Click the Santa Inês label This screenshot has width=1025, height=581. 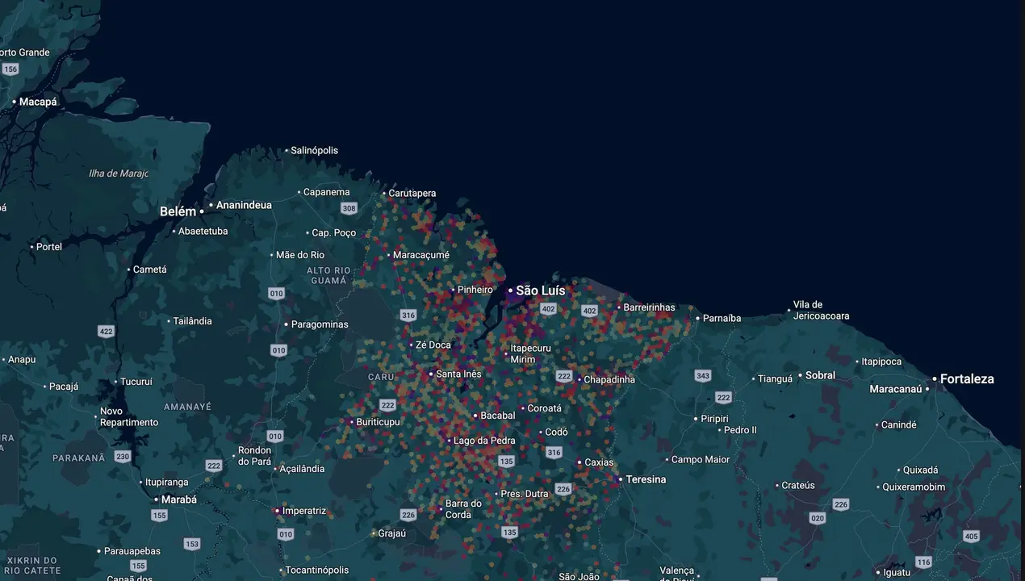pyautogui.click(x=458, y=374)
